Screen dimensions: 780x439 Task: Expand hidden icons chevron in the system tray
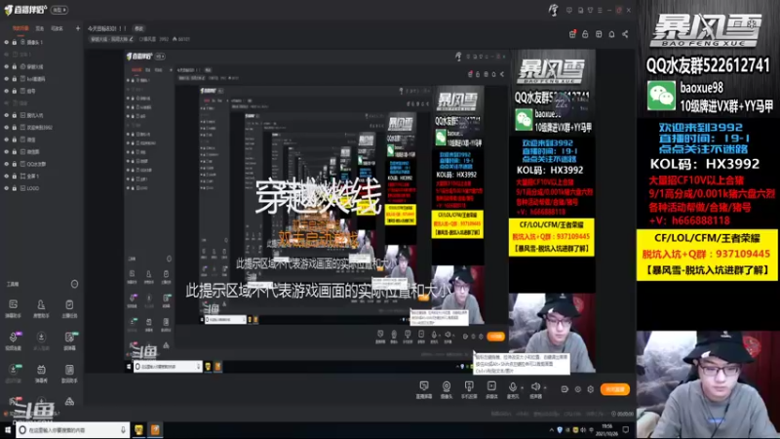pyautogui.click(x=551, y=429)
